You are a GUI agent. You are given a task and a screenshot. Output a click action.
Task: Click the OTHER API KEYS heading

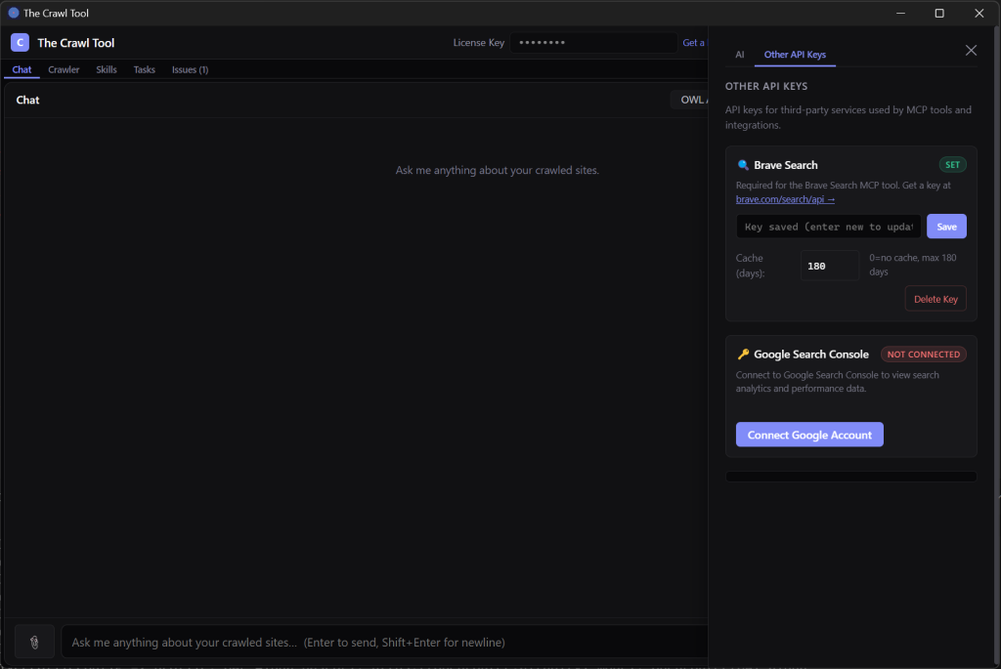pos(766,86)
